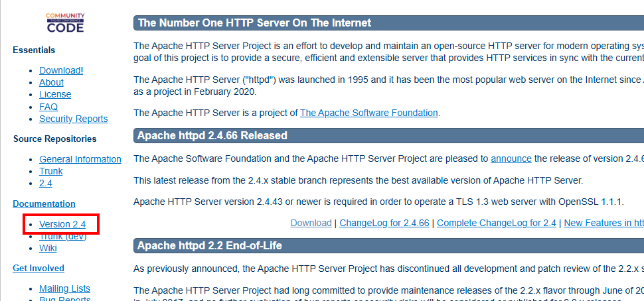This screenshot has width=644, height=301.
Task: Open General Information under Source Repositories
Action: 80,159
